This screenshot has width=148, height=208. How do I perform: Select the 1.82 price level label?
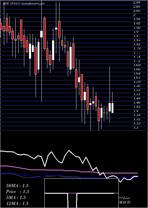coord(137,44)
